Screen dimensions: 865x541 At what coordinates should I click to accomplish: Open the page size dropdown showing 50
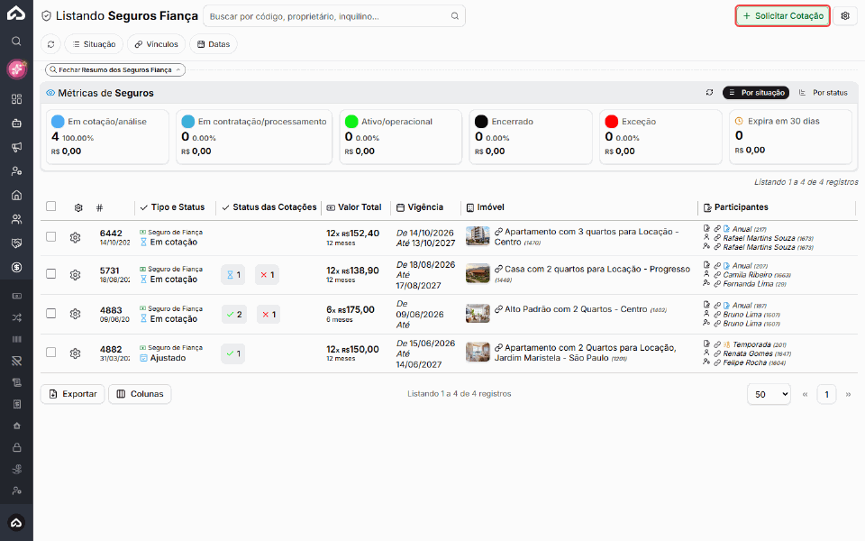pos(769,394)
